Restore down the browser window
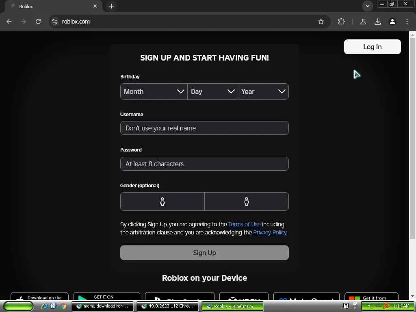Screen dimensions: 416x312 pos(392,4)
